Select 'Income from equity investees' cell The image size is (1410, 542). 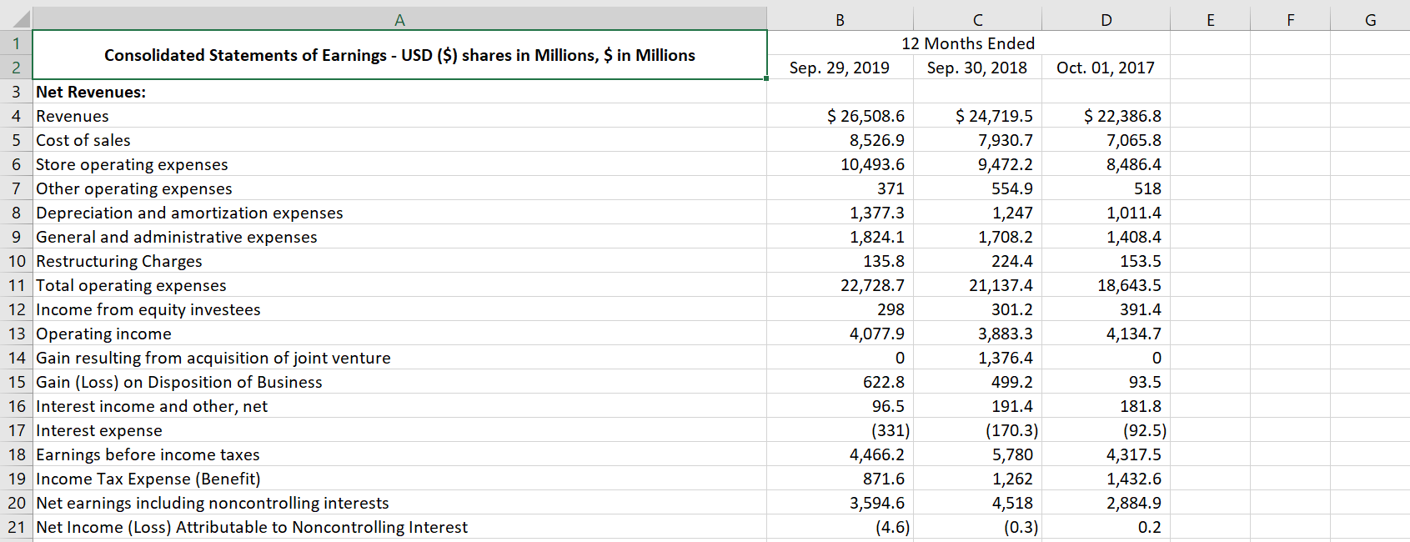[399, 309]
